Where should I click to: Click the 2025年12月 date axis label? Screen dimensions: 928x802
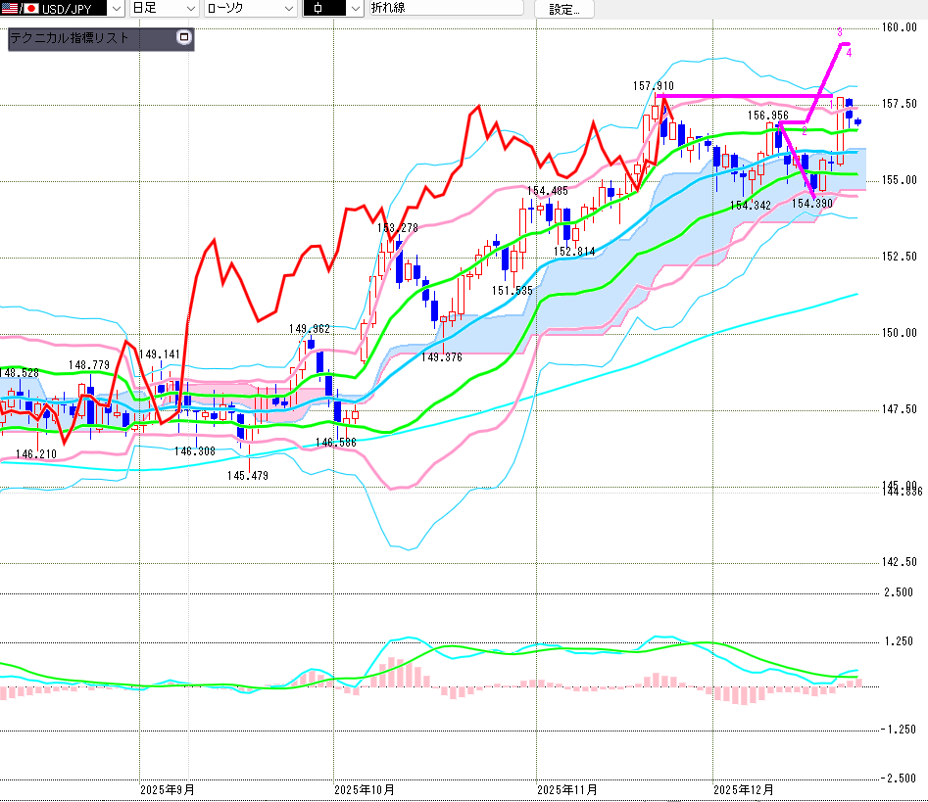743,788
